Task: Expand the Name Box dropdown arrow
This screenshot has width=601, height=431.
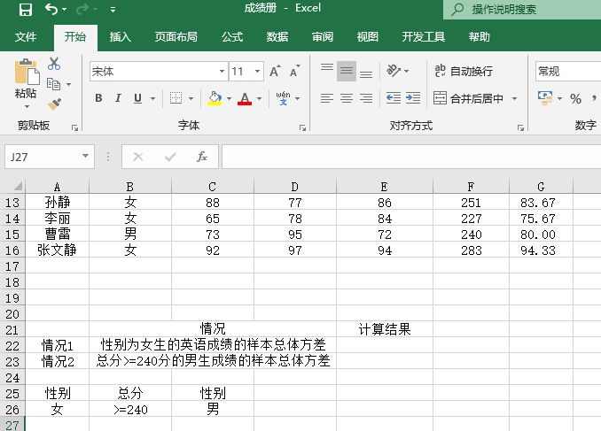Action: point(86,157)
